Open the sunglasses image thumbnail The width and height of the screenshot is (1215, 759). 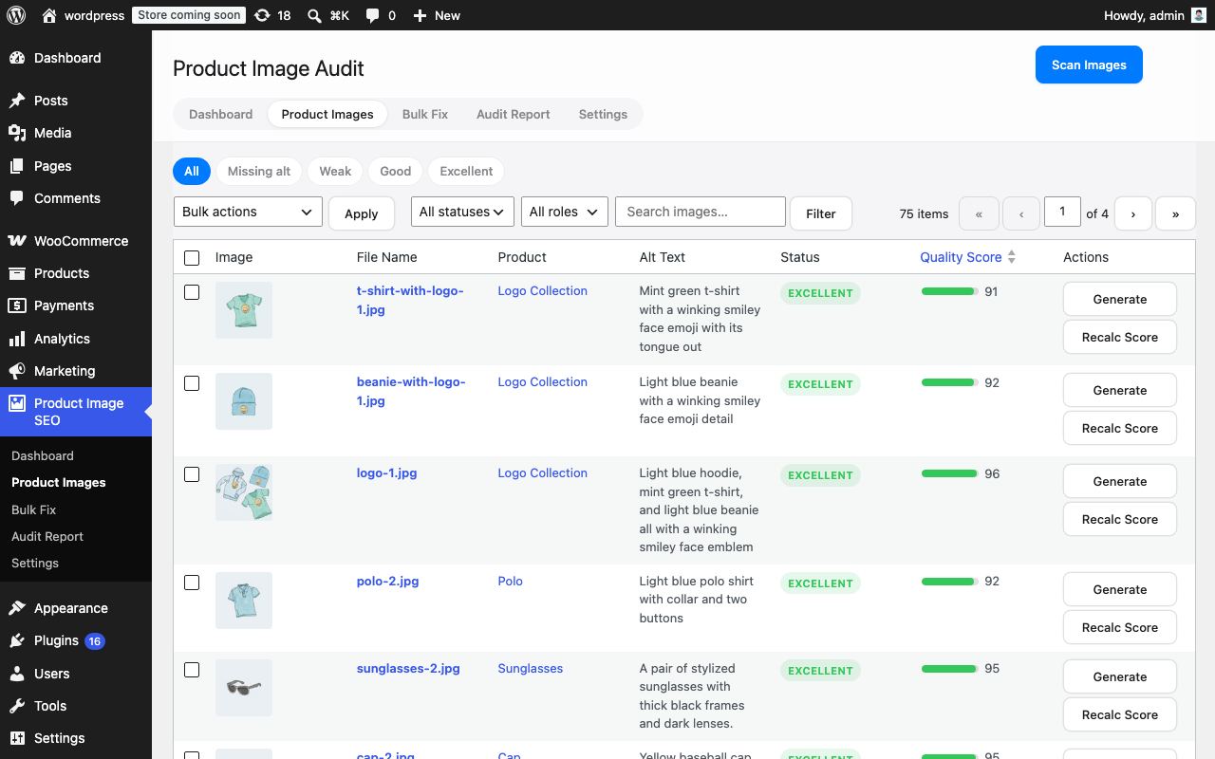[244, 688]
